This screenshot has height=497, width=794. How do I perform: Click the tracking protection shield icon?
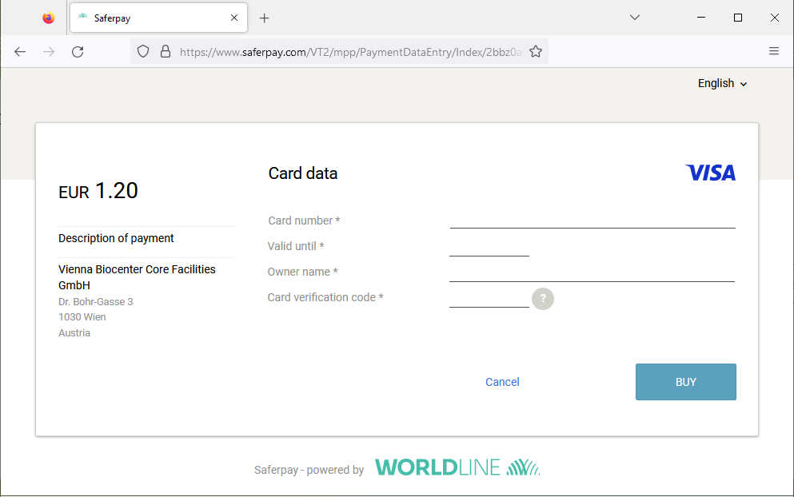(x=143, y=52)
